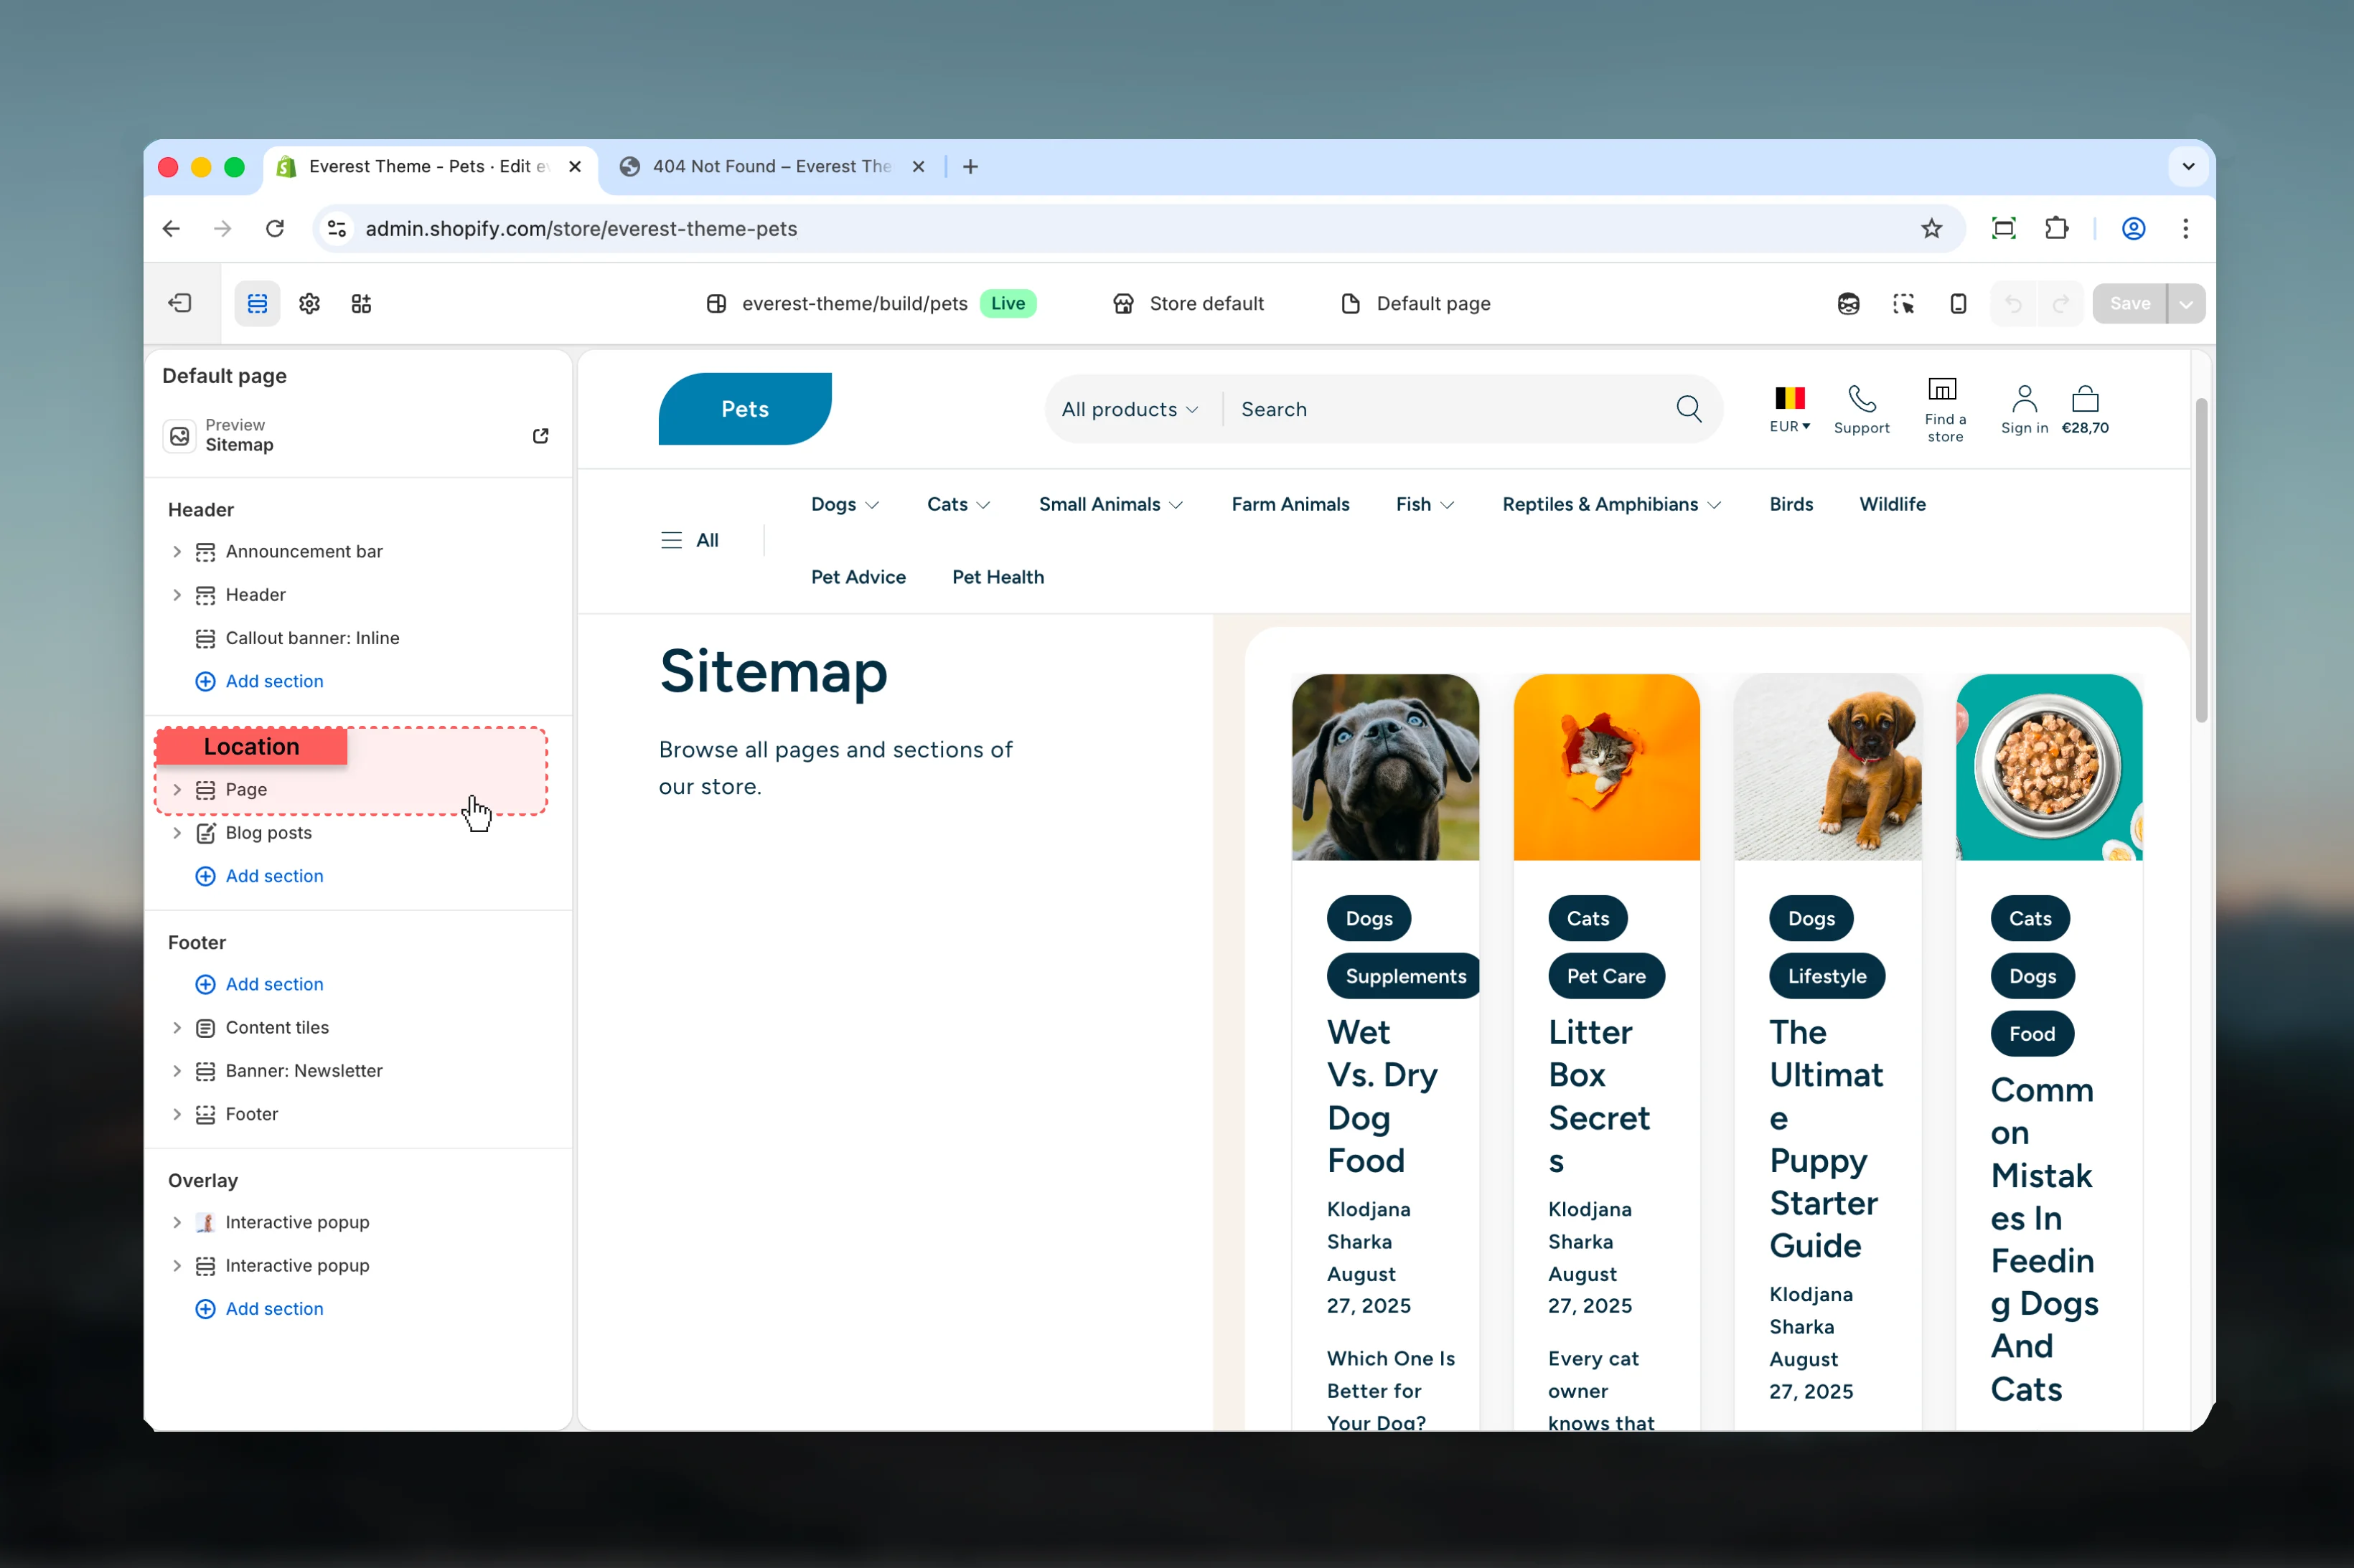
Task: Click the browser screenshot capture icon
Action: [2003, 228]
